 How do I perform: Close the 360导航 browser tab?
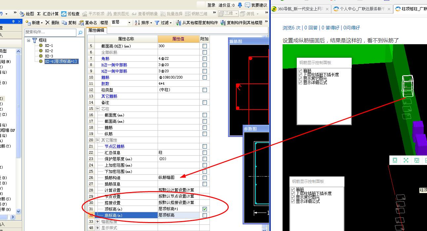click(x=327, y=9)
